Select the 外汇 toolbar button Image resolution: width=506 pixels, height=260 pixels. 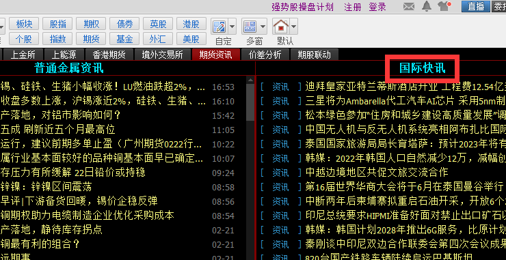(x=157, y=39)
